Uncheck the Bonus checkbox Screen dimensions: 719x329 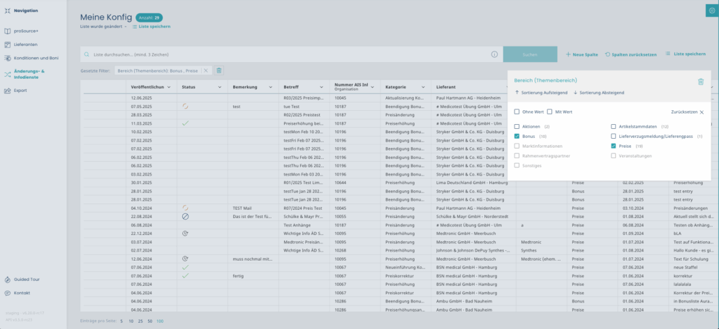[x=517, y=137]
